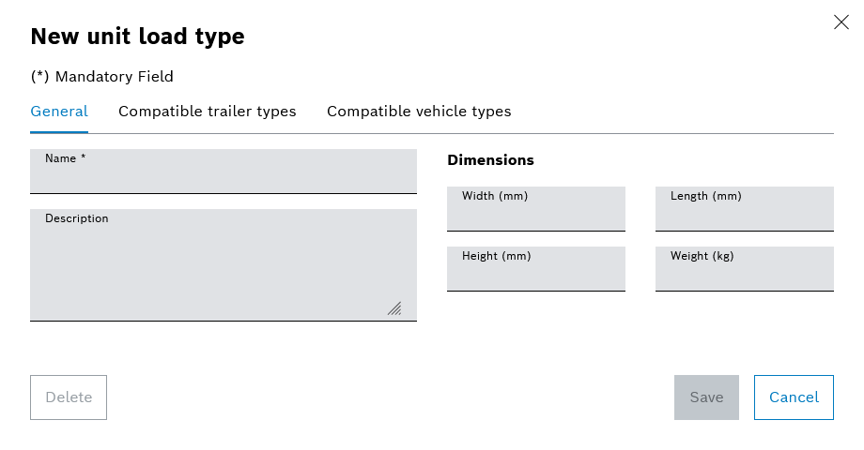Click the Dimensions section heading
The width and height of the screenshot is (864, 450).
[x=490, y=160]
